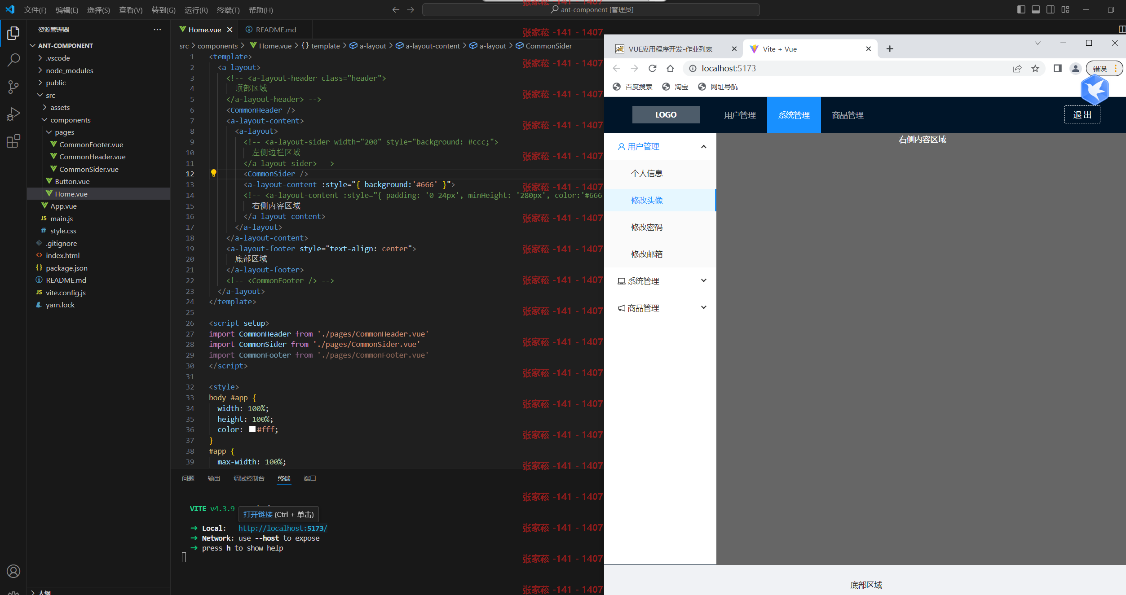The width and height of the screenshot is (1126, 595).
Task: Switch to the 调试控制台 panel tab
Action: click(x=249, y=478)
